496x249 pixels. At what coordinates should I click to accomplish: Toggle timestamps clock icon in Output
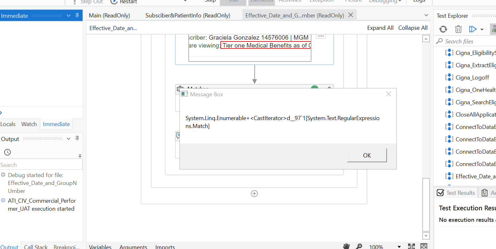point(8,152)
